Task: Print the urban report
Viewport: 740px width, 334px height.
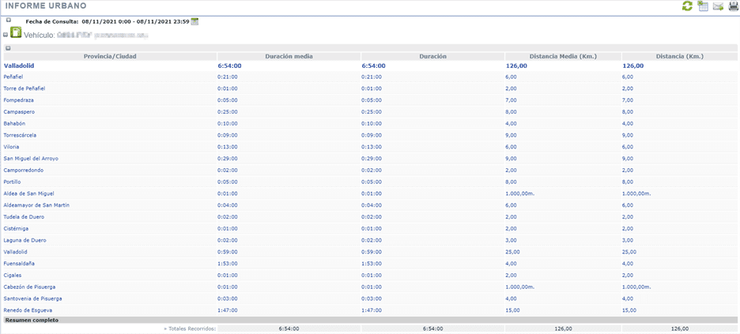Action: pyautogui.click(x=733, y=6)
